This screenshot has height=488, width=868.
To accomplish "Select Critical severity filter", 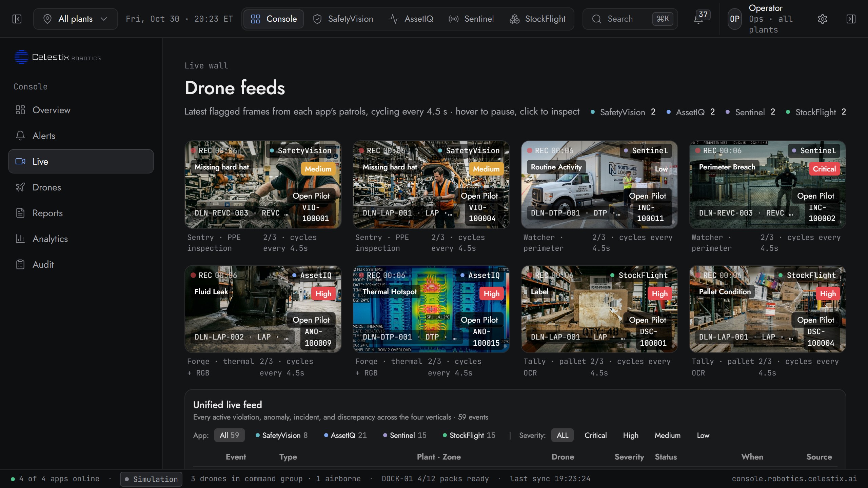I will coord(595,435).
